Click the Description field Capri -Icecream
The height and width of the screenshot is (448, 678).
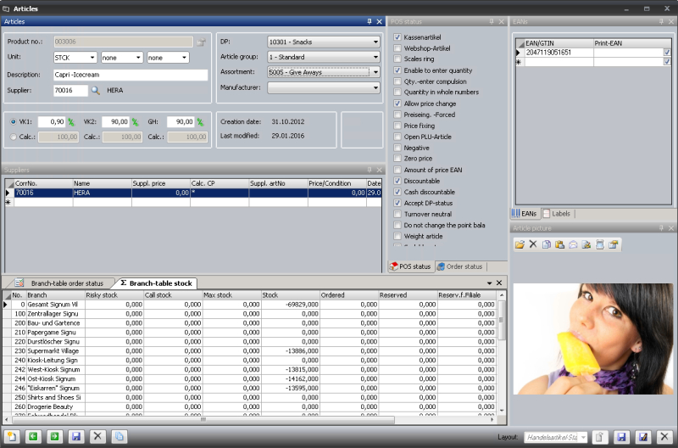tap(131, 75)
